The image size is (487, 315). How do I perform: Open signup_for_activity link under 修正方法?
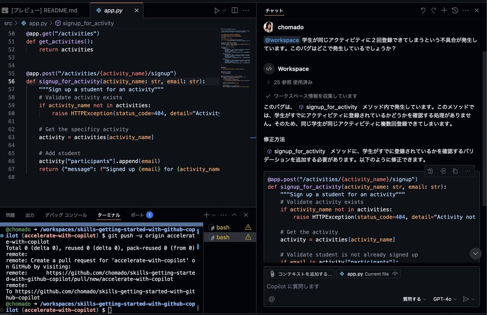pos(296,151)
